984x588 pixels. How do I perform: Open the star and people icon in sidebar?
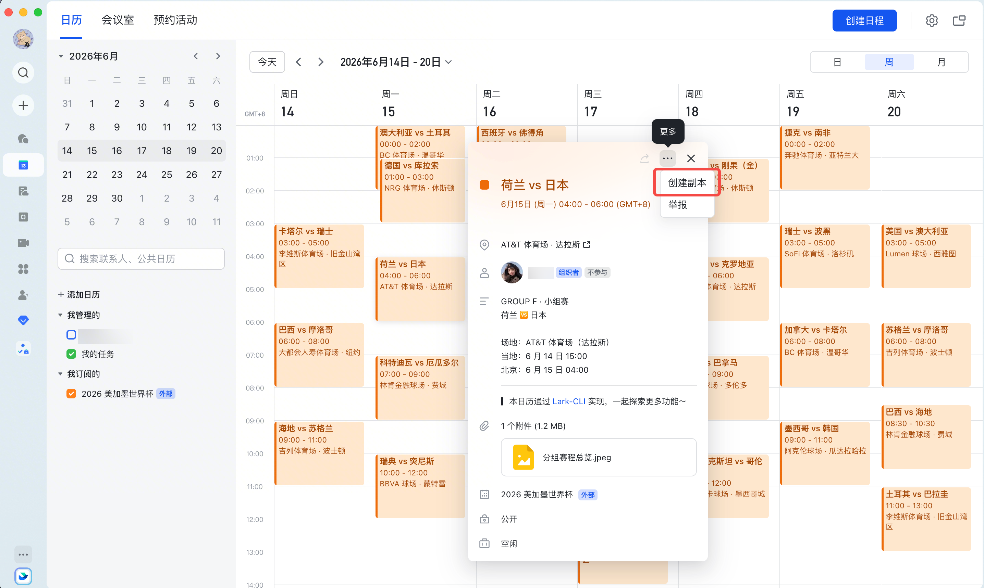click(x=23, y=348)
